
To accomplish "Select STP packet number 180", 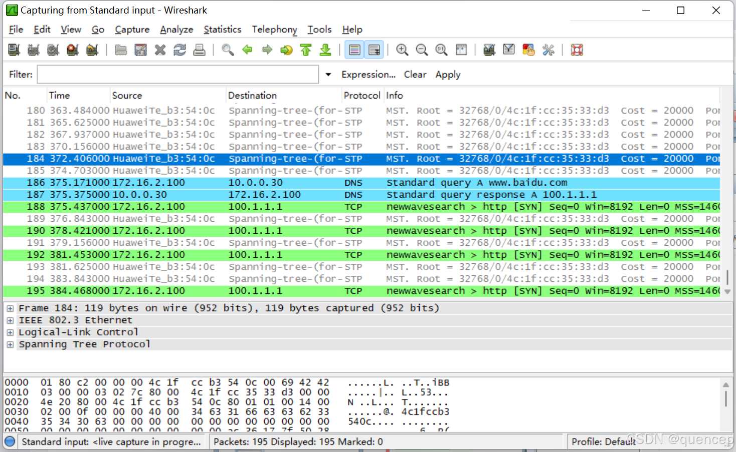I will (x=361, y=111).
